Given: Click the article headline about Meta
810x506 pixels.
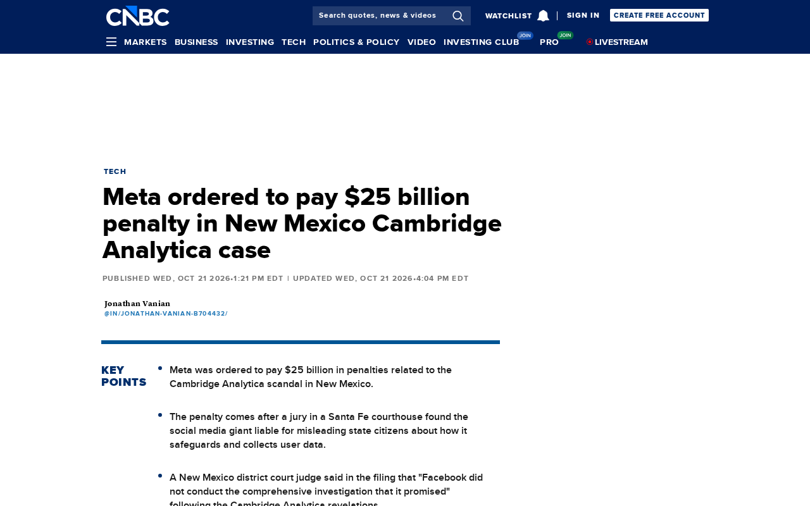Looking at the screenshot, I should click(x=302, y=223).
